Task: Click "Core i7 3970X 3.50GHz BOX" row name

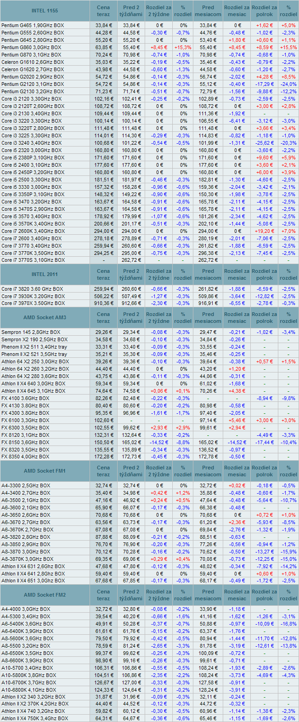Action: click(x=33, y=303)
